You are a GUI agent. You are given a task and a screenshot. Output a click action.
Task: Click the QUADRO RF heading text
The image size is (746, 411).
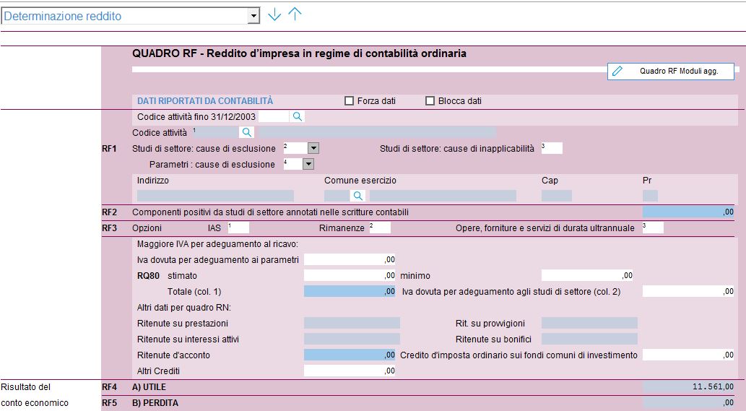point(299,53)
